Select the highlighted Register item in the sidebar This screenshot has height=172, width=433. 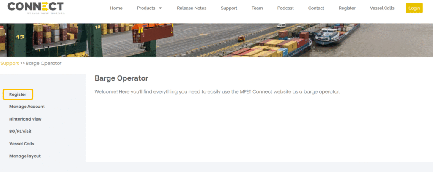coord(18,94)
